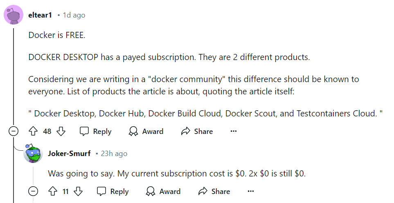
Task: Click the "23h ago" reply timestamp
Action: coord(114,154)
